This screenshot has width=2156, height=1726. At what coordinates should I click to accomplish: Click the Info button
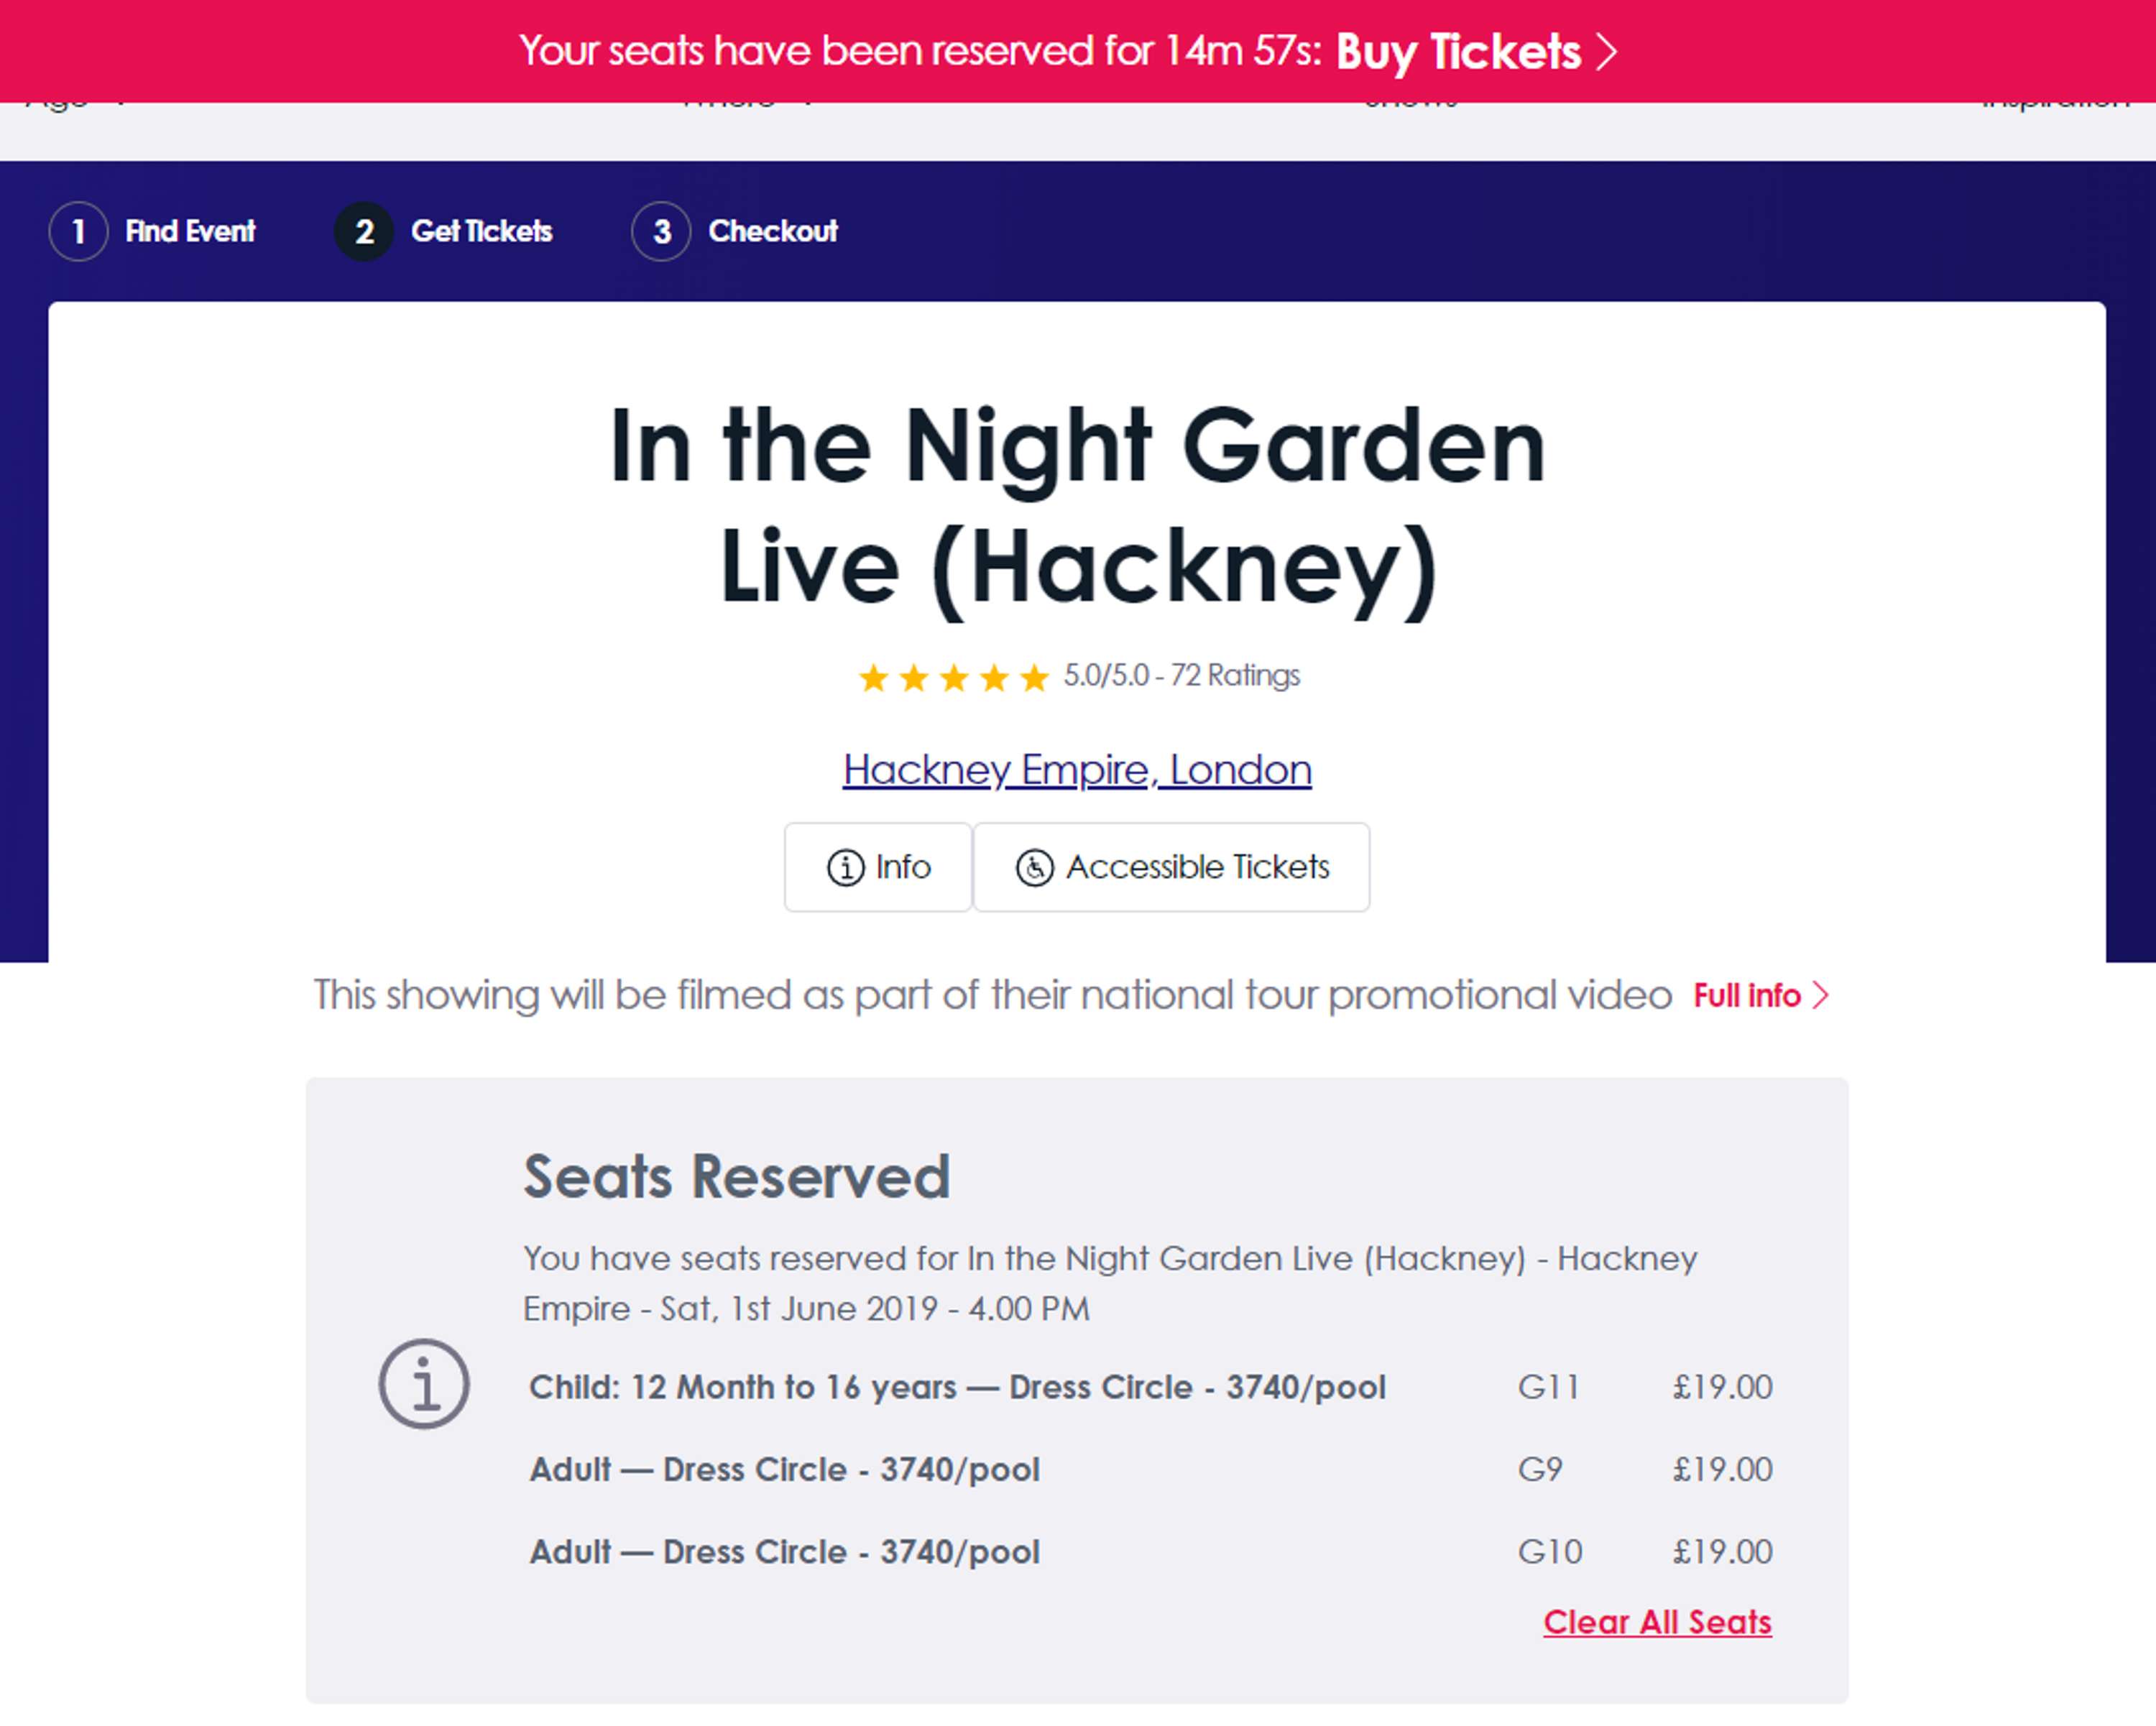878,867
